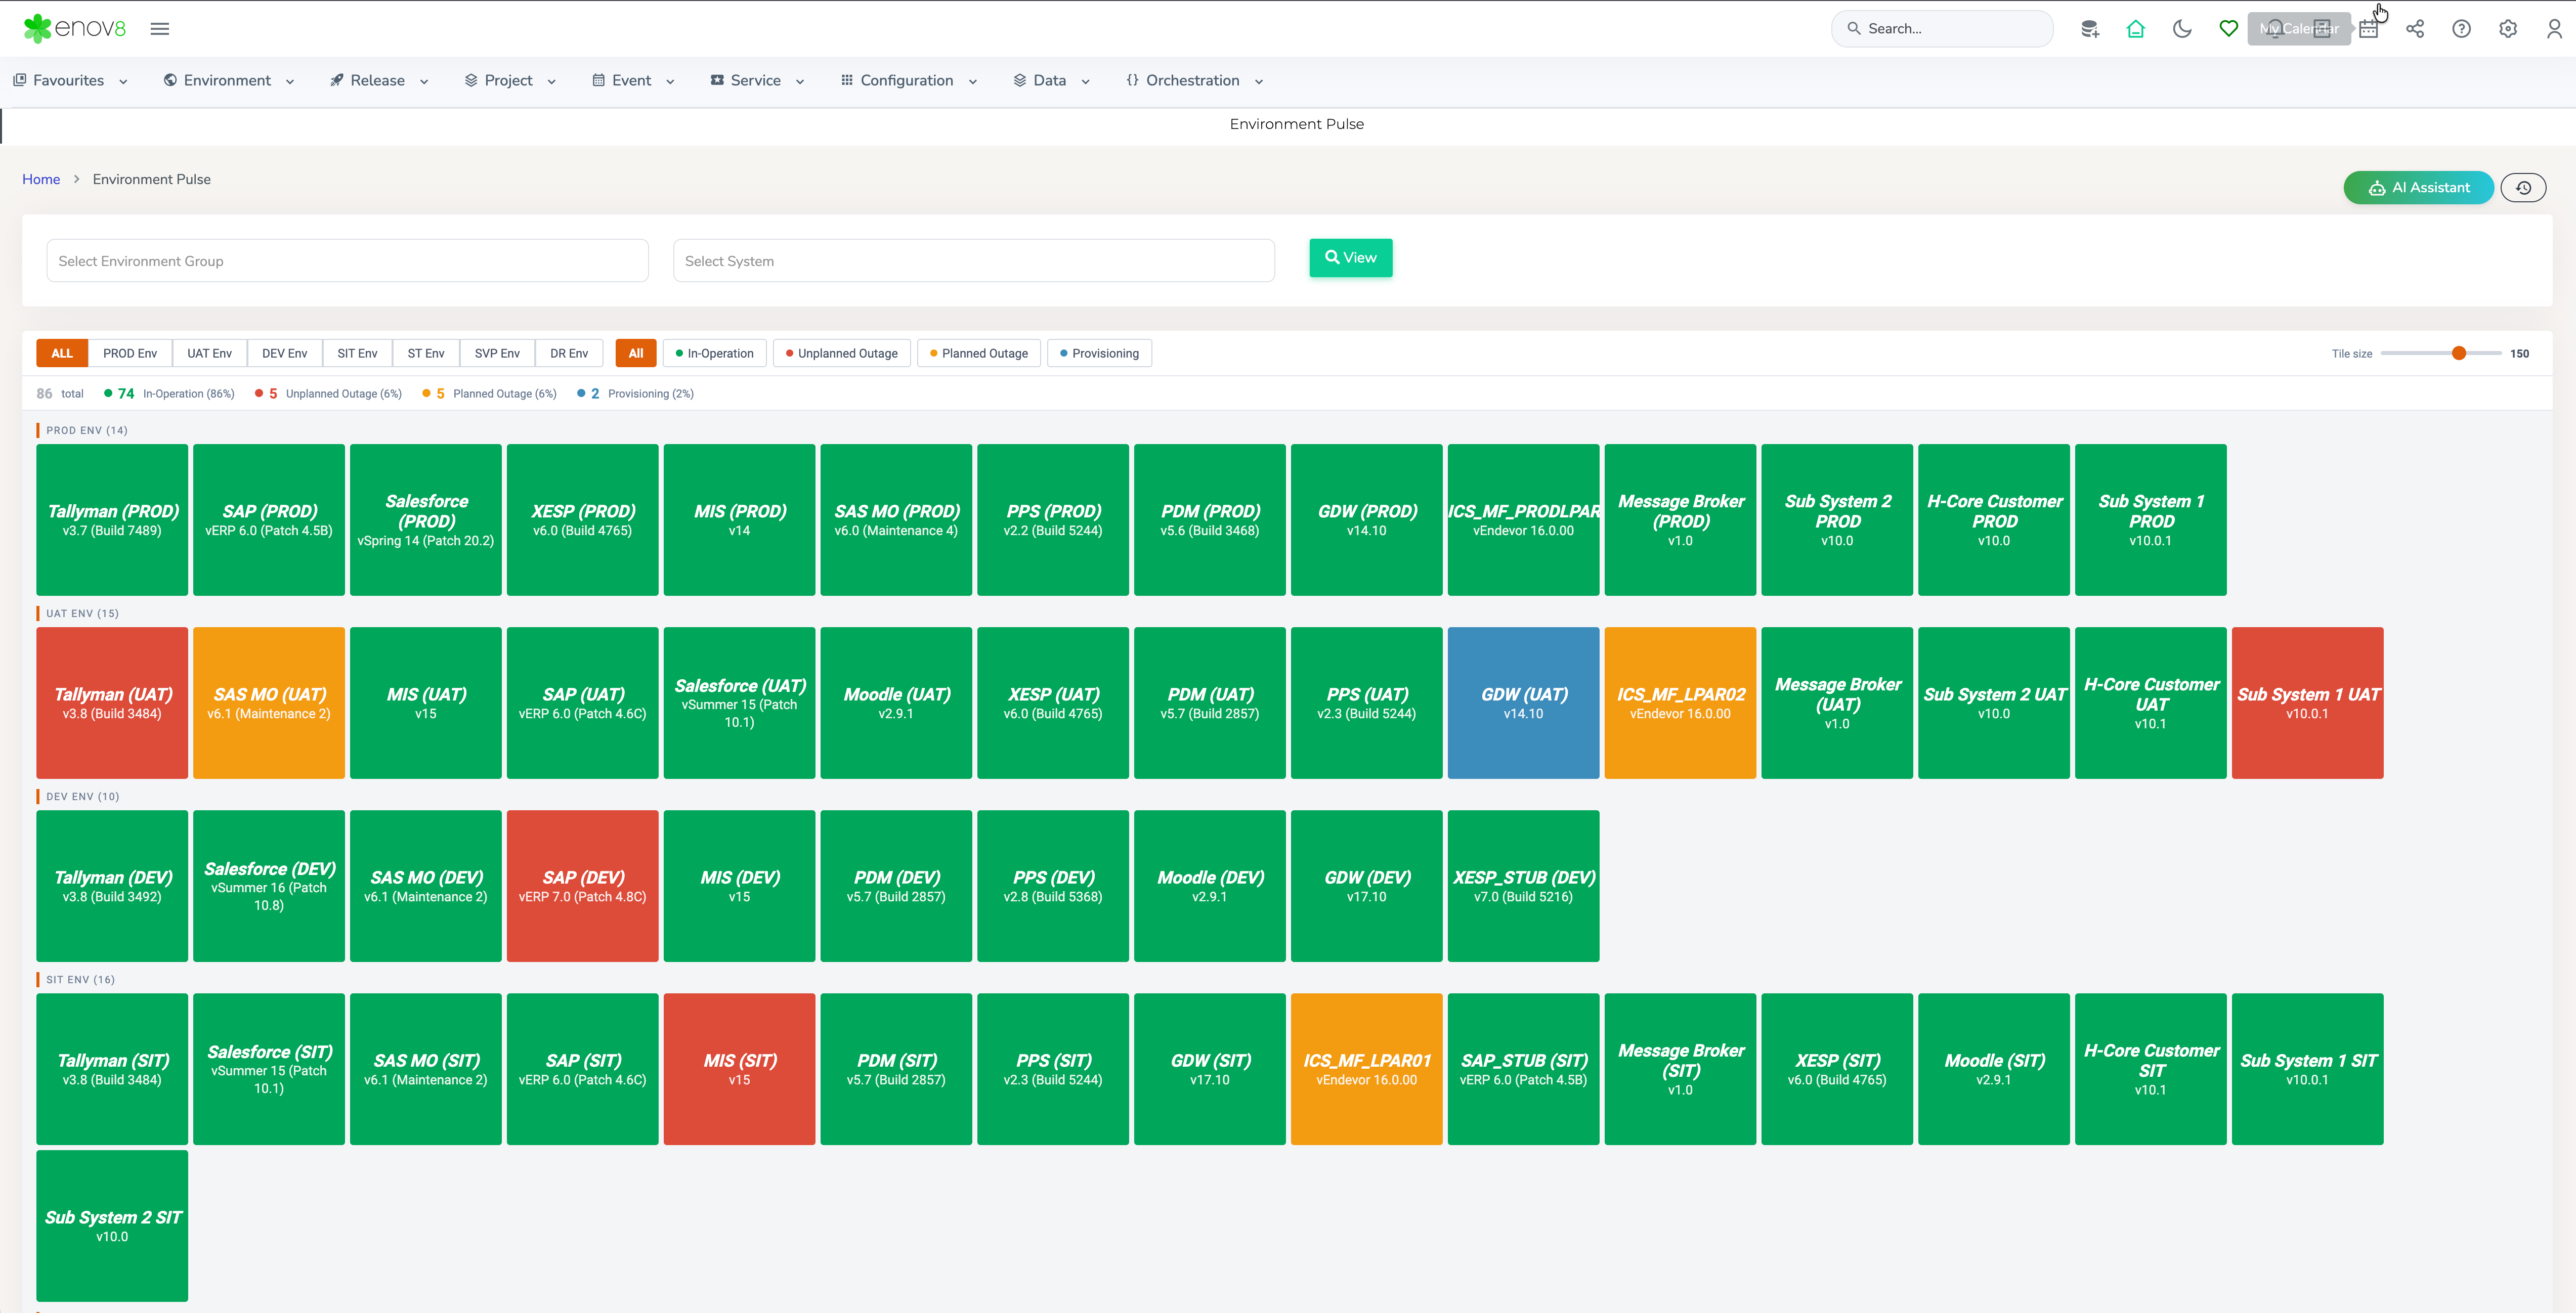Open the Select Environment Group dropdown
2576x1313 pixels.
pos(347,261)
